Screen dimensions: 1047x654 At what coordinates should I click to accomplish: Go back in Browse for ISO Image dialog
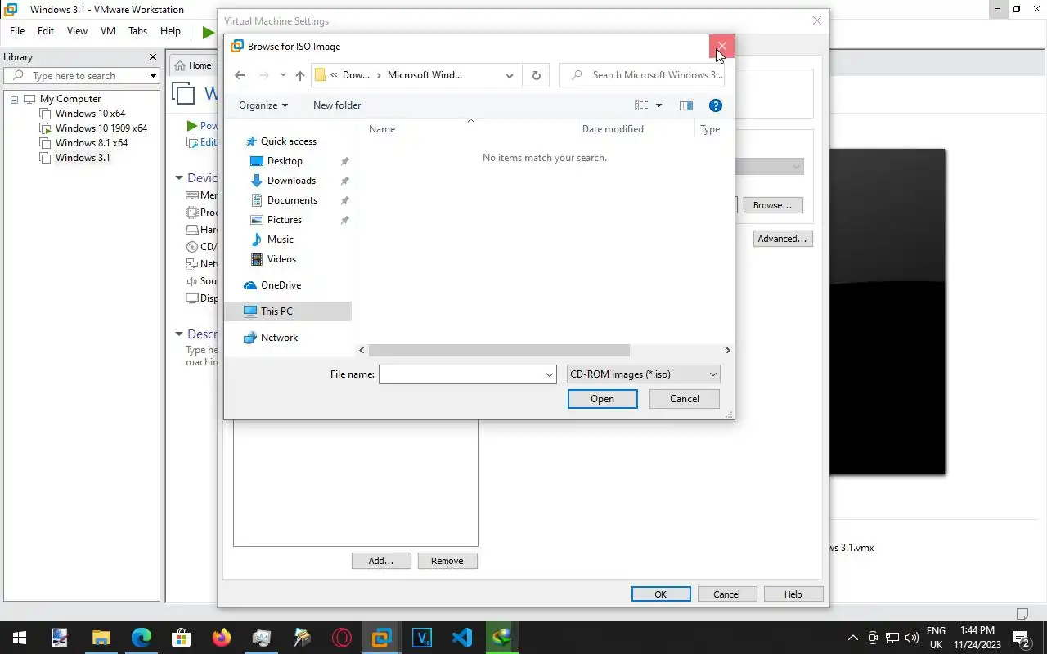[x=240, y=75]
